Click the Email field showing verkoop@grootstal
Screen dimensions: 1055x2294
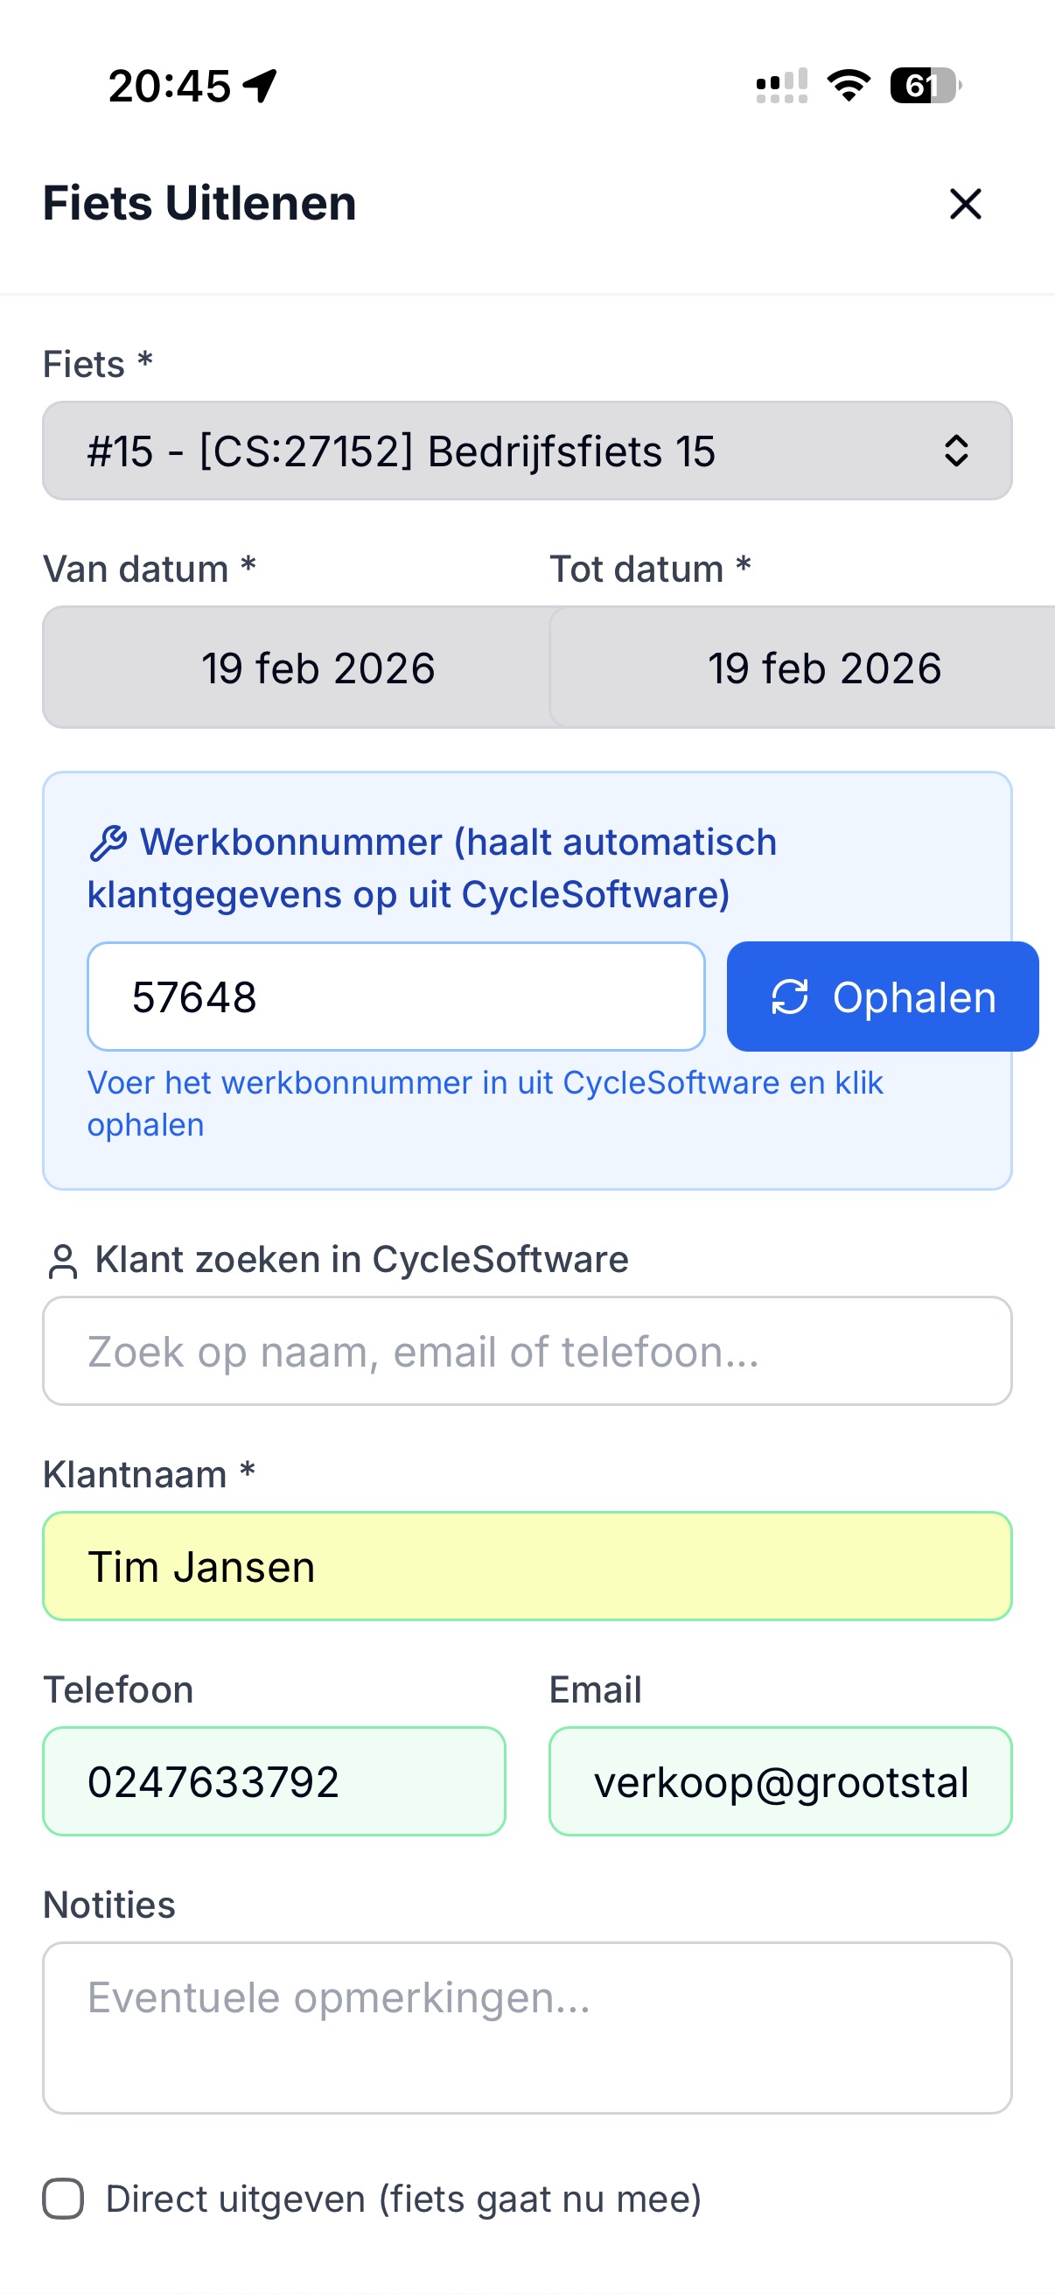tap(781, 1781)
